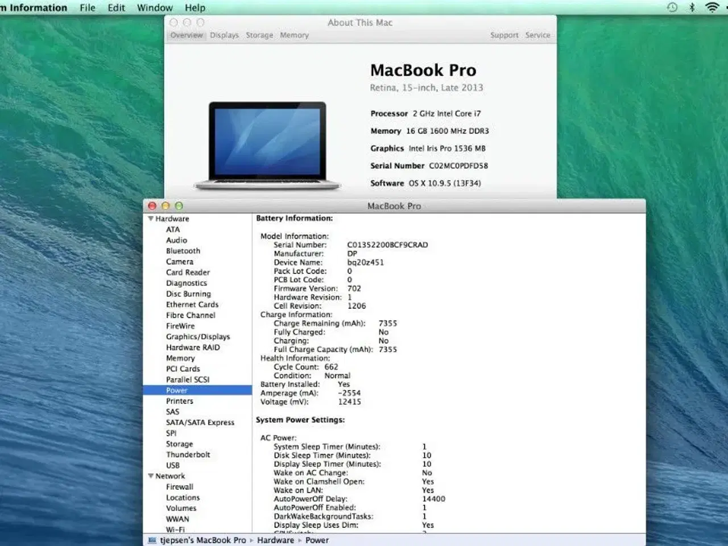This screenshot has width=728, height=546.
Task: Select the Storage item in the sidebar list
Action: click(179, 444)
